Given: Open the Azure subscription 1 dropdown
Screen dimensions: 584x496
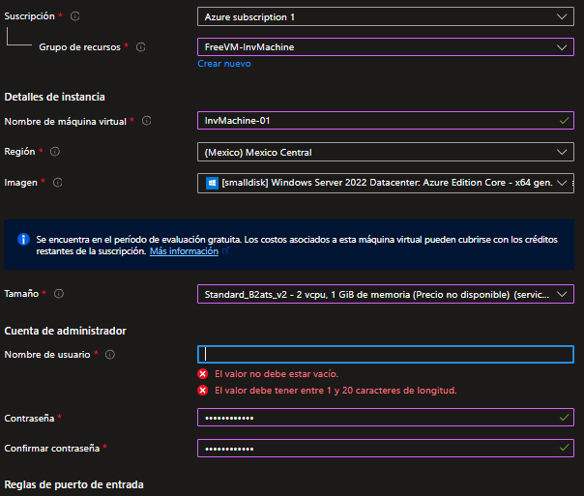Looking at the screenshot, I should [386, 16].
